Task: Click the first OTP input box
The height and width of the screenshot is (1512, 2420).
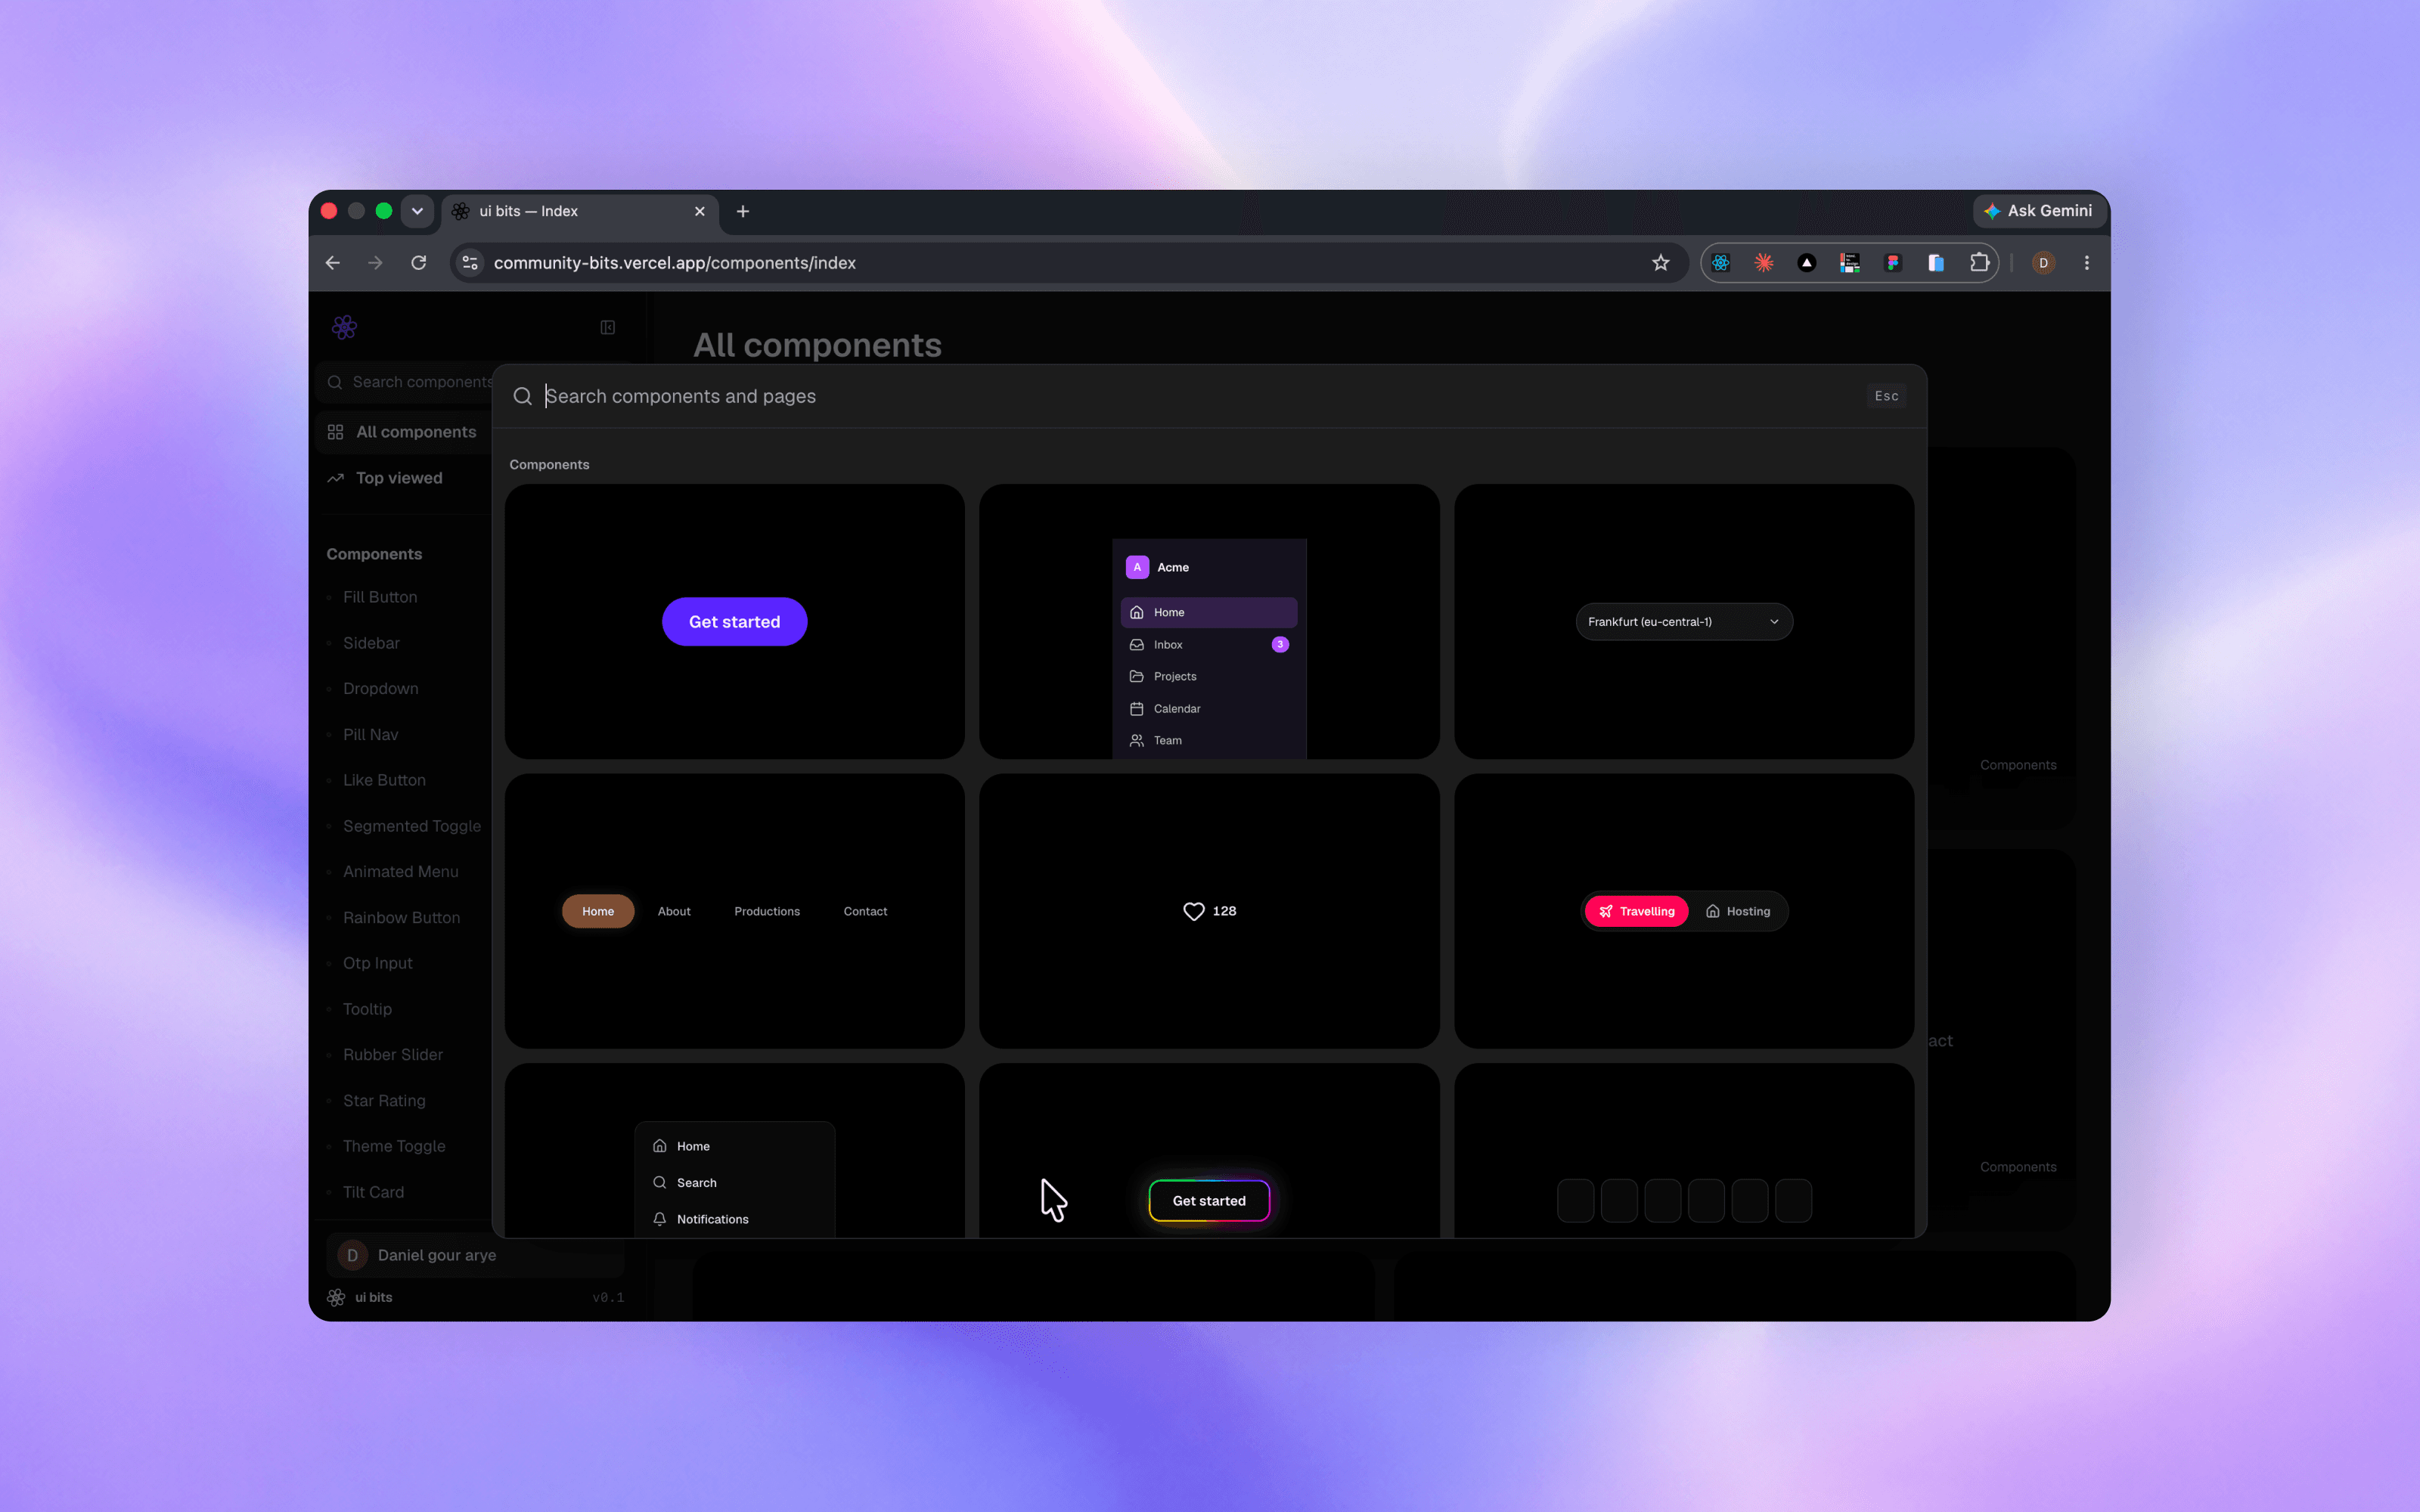Action: pyautogui.click(x=1575, y=1200)
